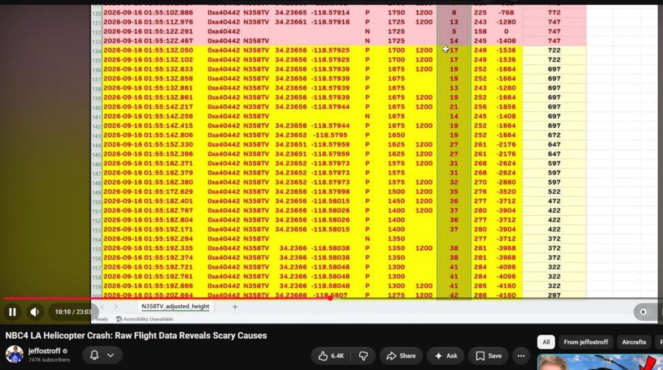Click the value 472 in row 150
This screenshot has width=663, height=370.
pyautogui.click(x=554, y=201)
